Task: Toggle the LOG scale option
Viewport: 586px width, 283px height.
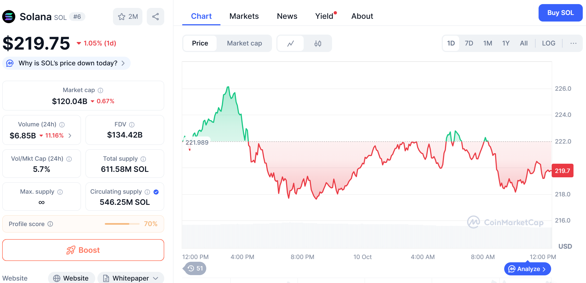Action: point(548,43)
